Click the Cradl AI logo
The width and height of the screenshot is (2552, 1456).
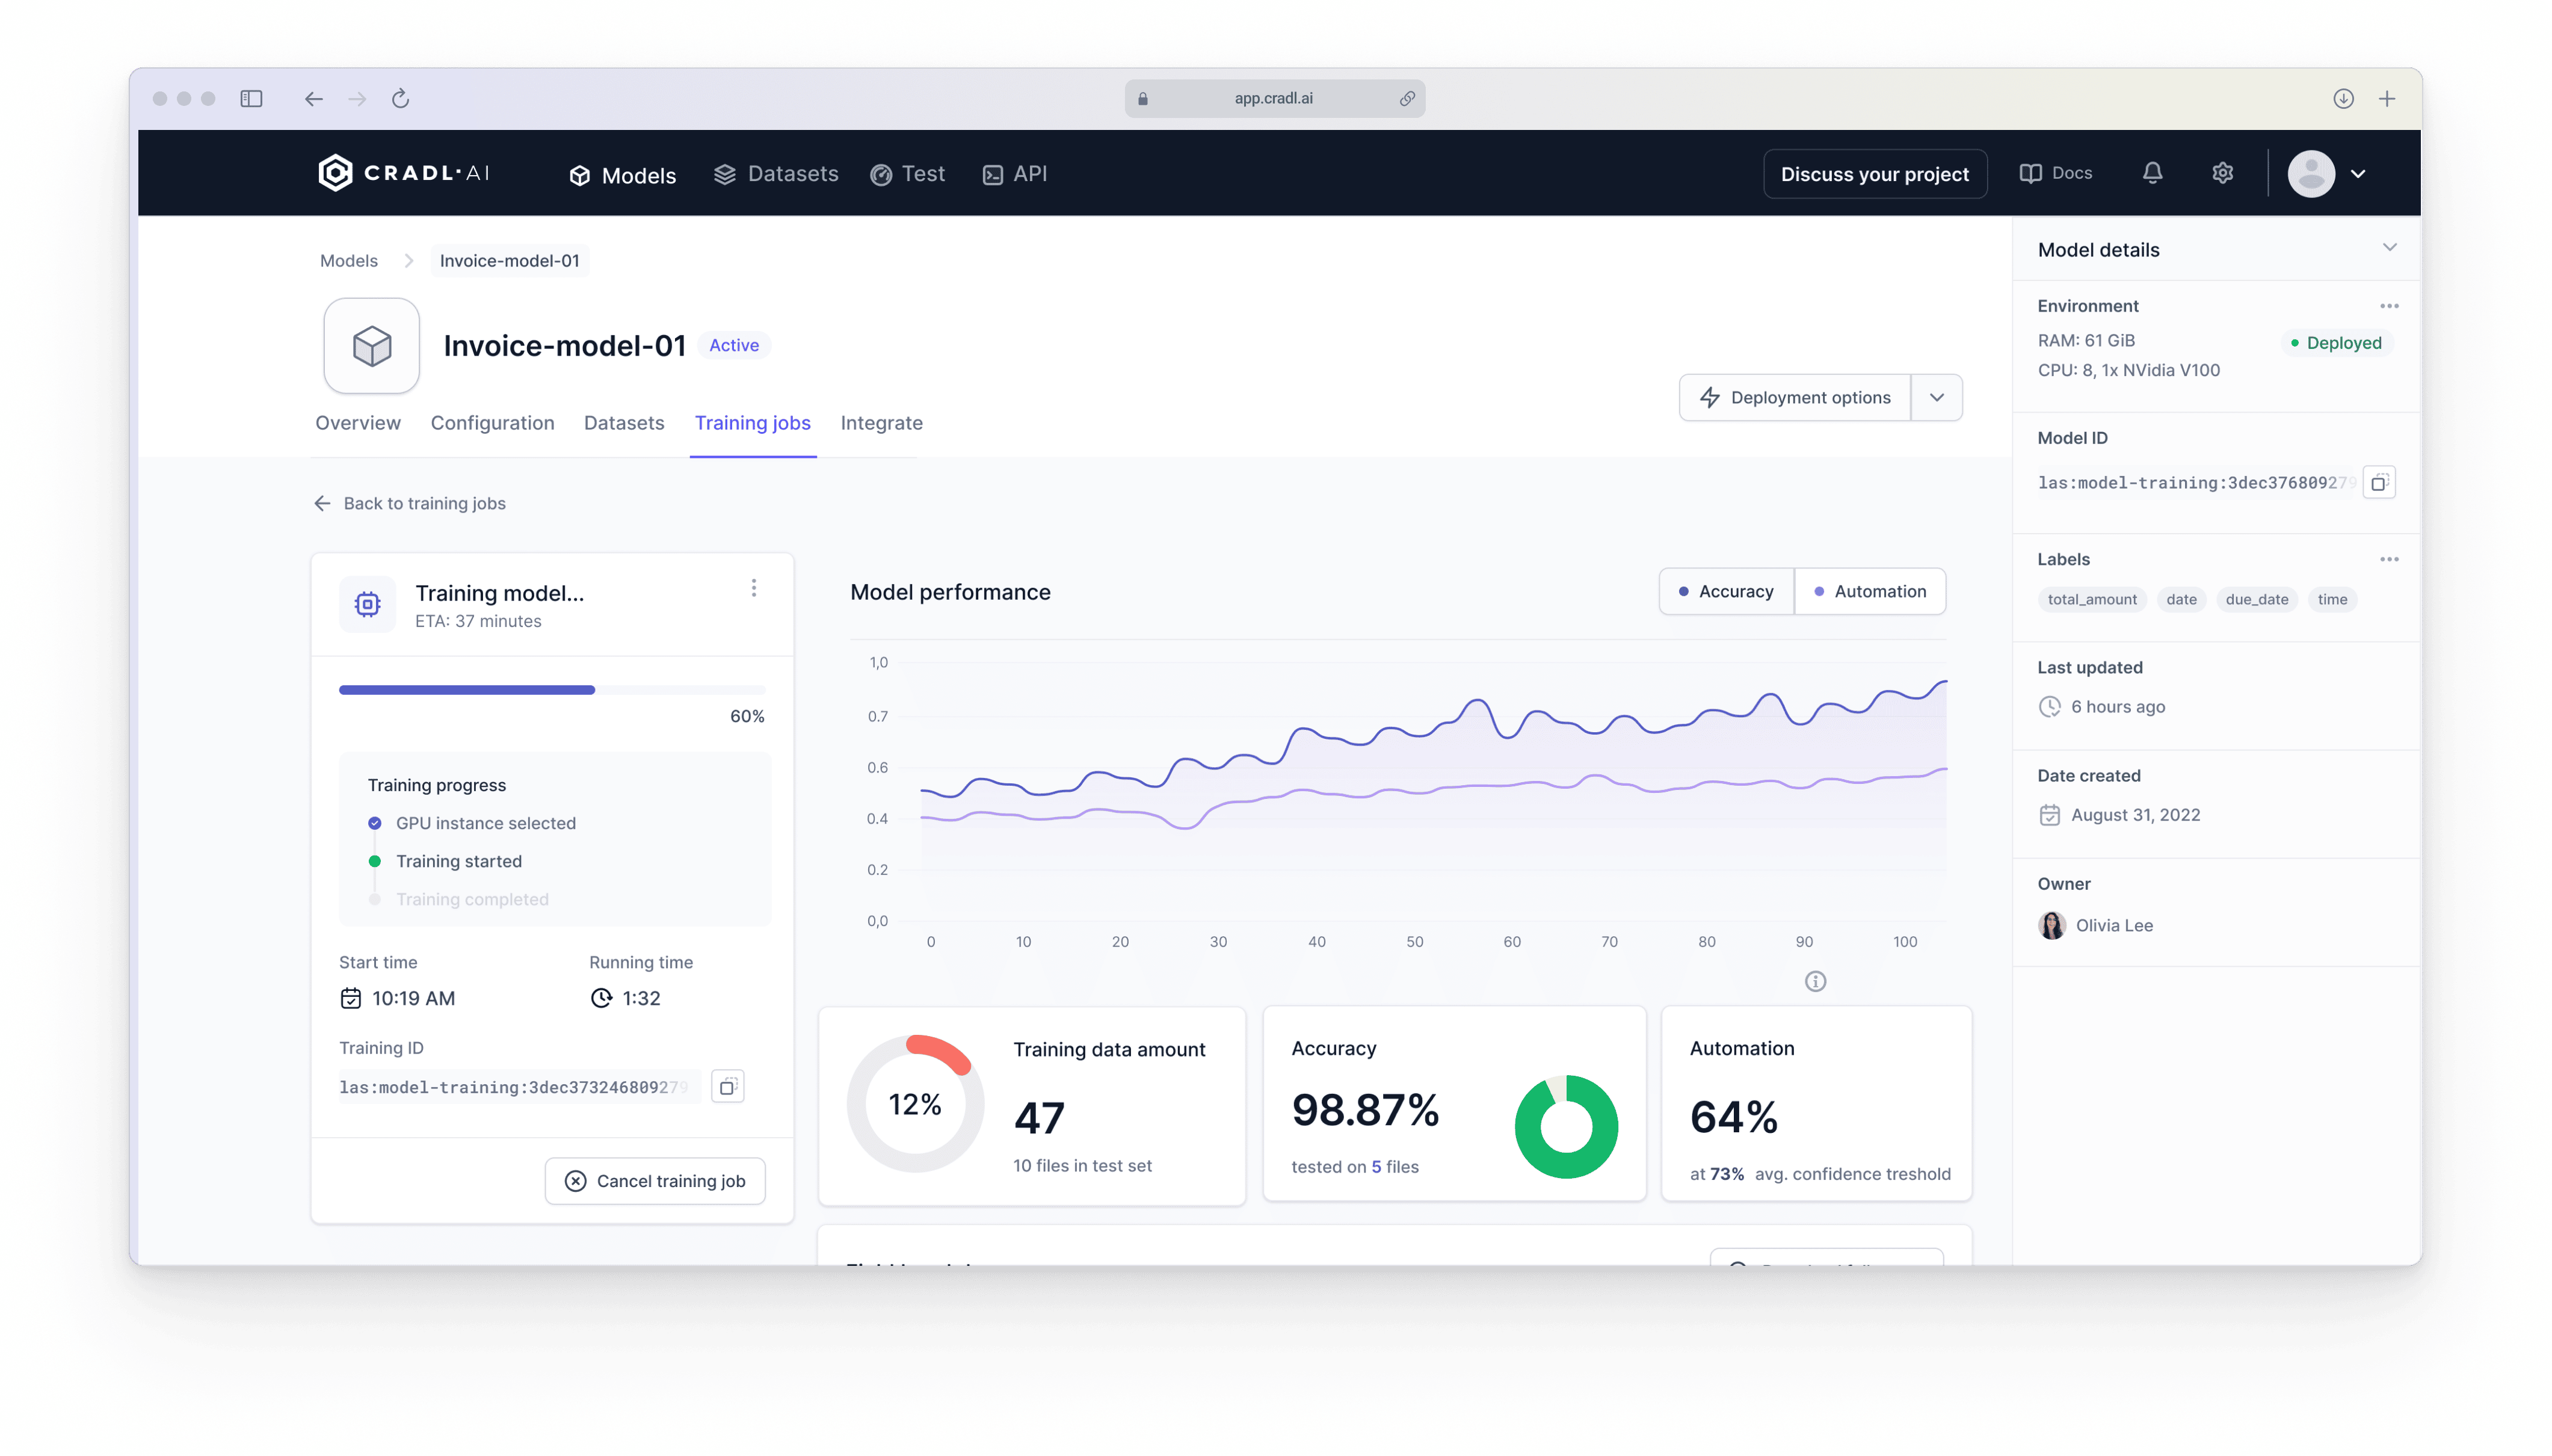click(x=404, y=173)
